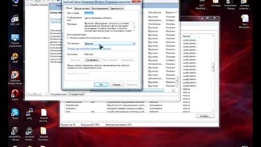Viewport: 261px width, 147px height.
Task: Launch the Opera browser icon
Action: click(15, 95)
